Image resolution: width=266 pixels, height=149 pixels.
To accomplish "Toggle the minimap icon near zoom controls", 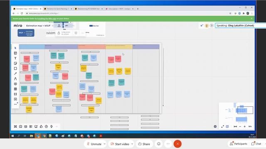I will click(227, 126).
